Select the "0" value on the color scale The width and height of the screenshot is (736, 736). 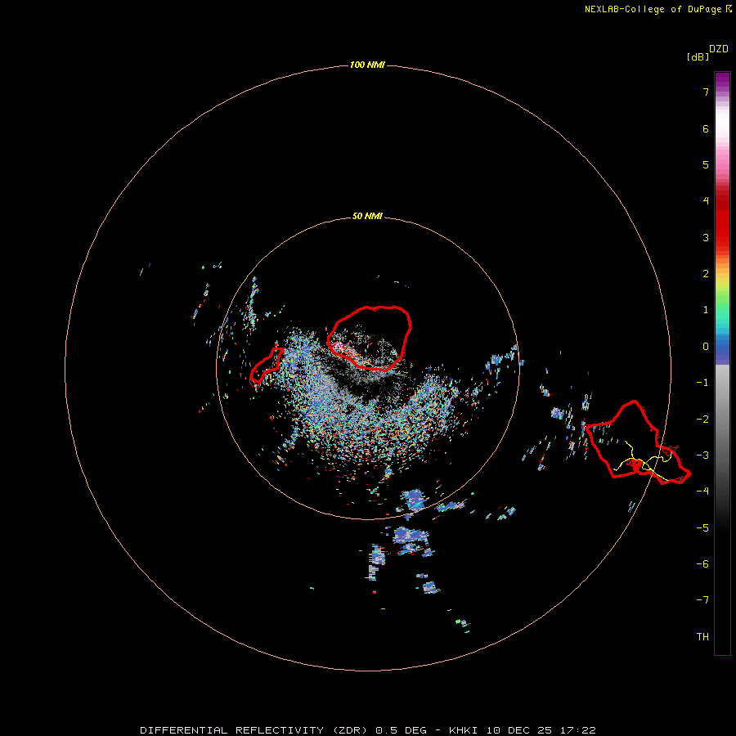(x=706, y=347)
